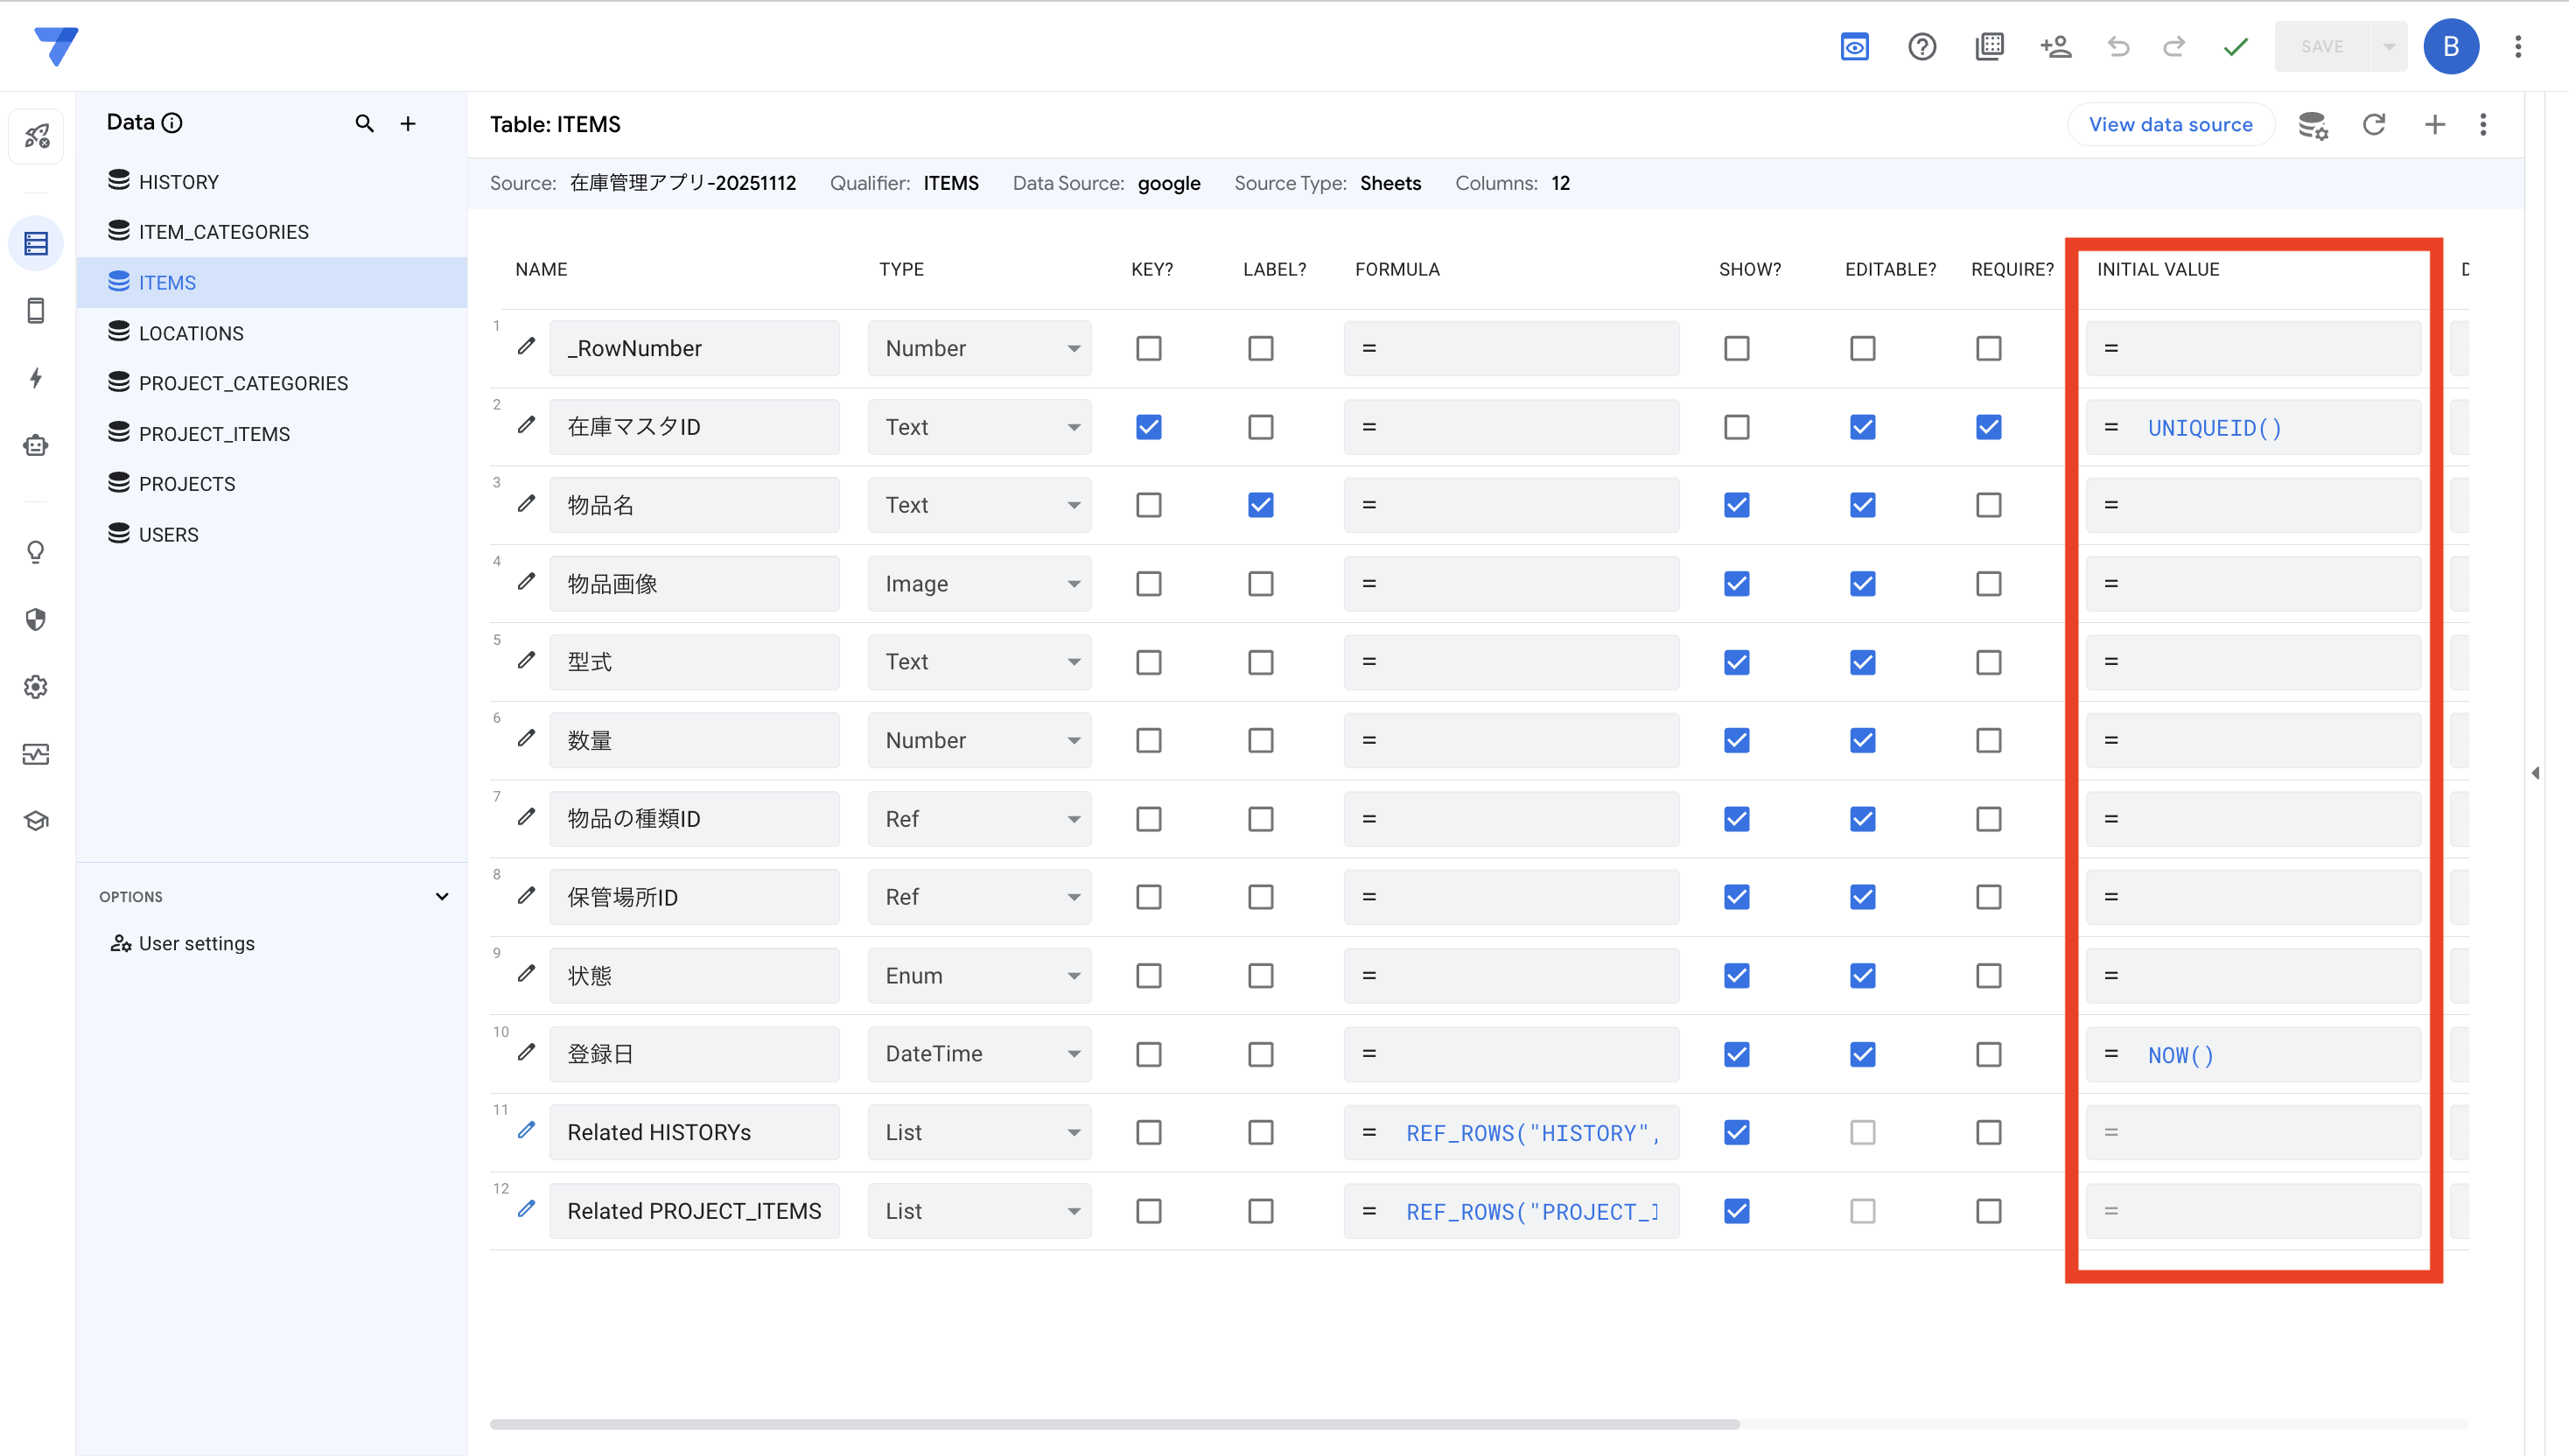Edit the 物品名 column pencil icon
The image size is (2569, 1456).
pyautogui.click(x=526, y=504)
